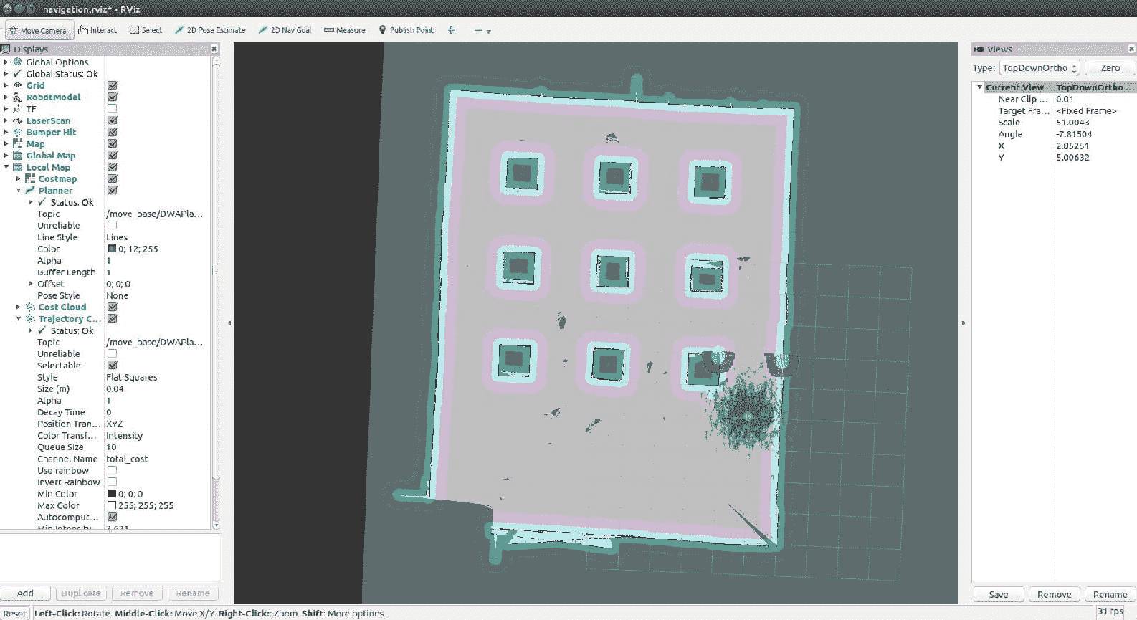Screen dimensions: 1137x620
Task: Toggle the LaserScan display checkbox
Action: coord(113,120)
